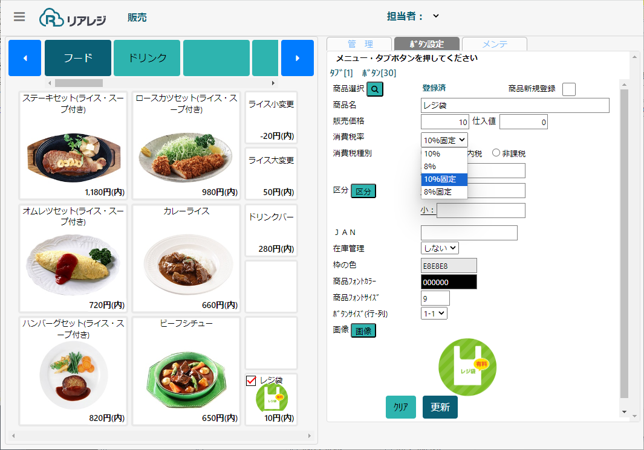This screenshot has height=450, width=644.
Task: Check the 商品新規登録 checkbox
Action: [568, 89]
